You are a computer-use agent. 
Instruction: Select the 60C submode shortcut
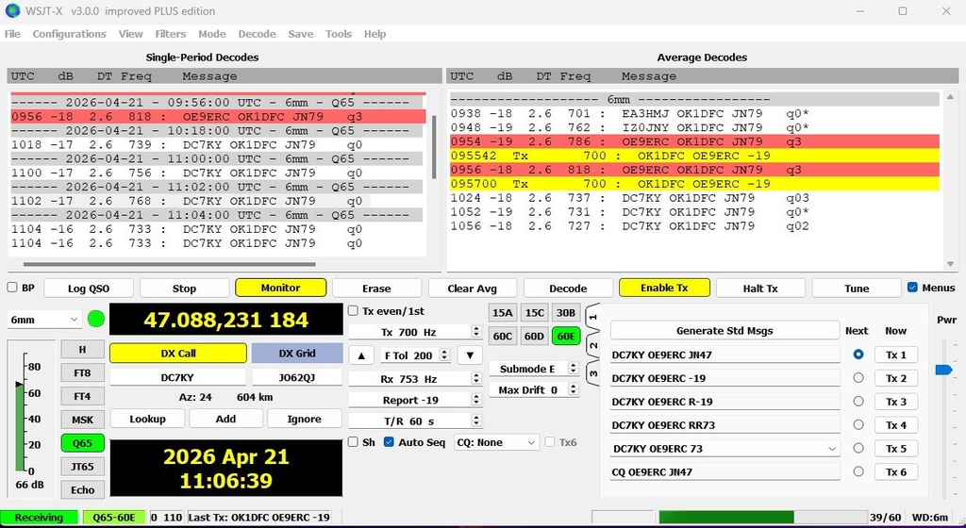502,336
